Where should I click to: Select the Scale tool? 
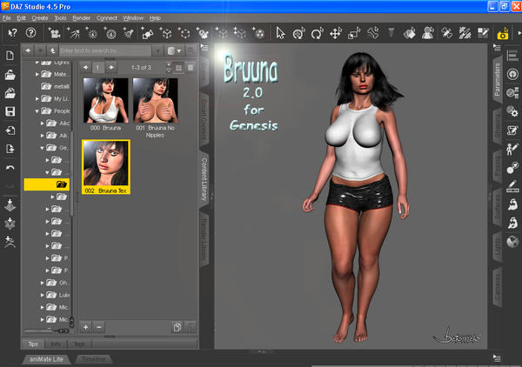(x=353, y=33)
